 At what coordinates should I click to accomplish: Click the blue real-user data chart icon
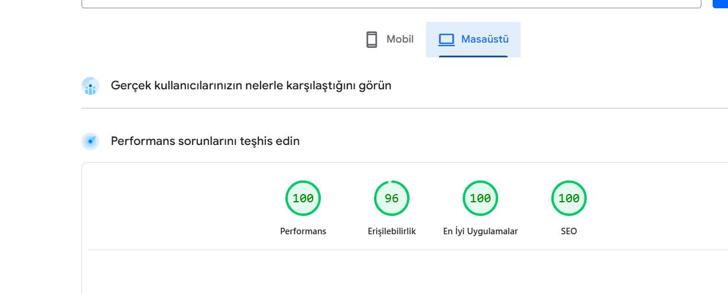tap(90, 86)
